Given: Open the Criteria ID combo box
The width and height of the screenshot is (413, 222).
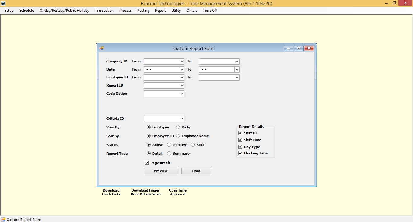Looking at the screenshot, I should [x=182, y=119].
